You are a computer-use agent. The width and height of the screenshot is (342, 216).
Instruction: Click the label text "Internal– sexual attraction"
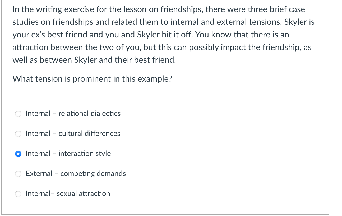[68, 194]
